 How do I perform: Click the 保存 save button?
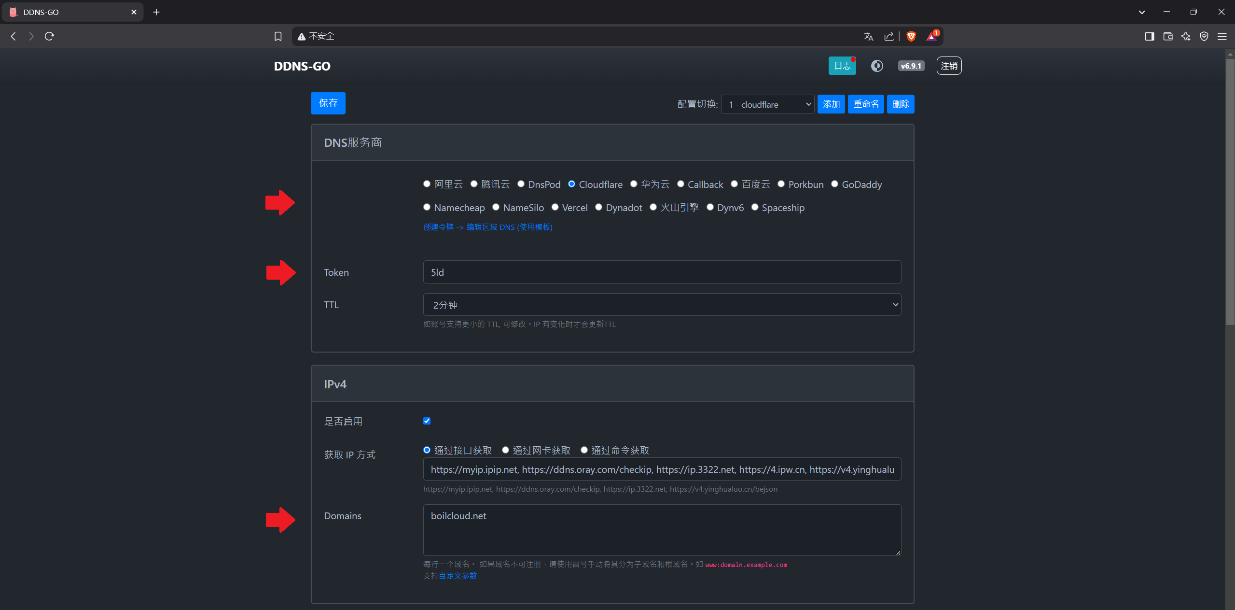[x=328, y=103]
